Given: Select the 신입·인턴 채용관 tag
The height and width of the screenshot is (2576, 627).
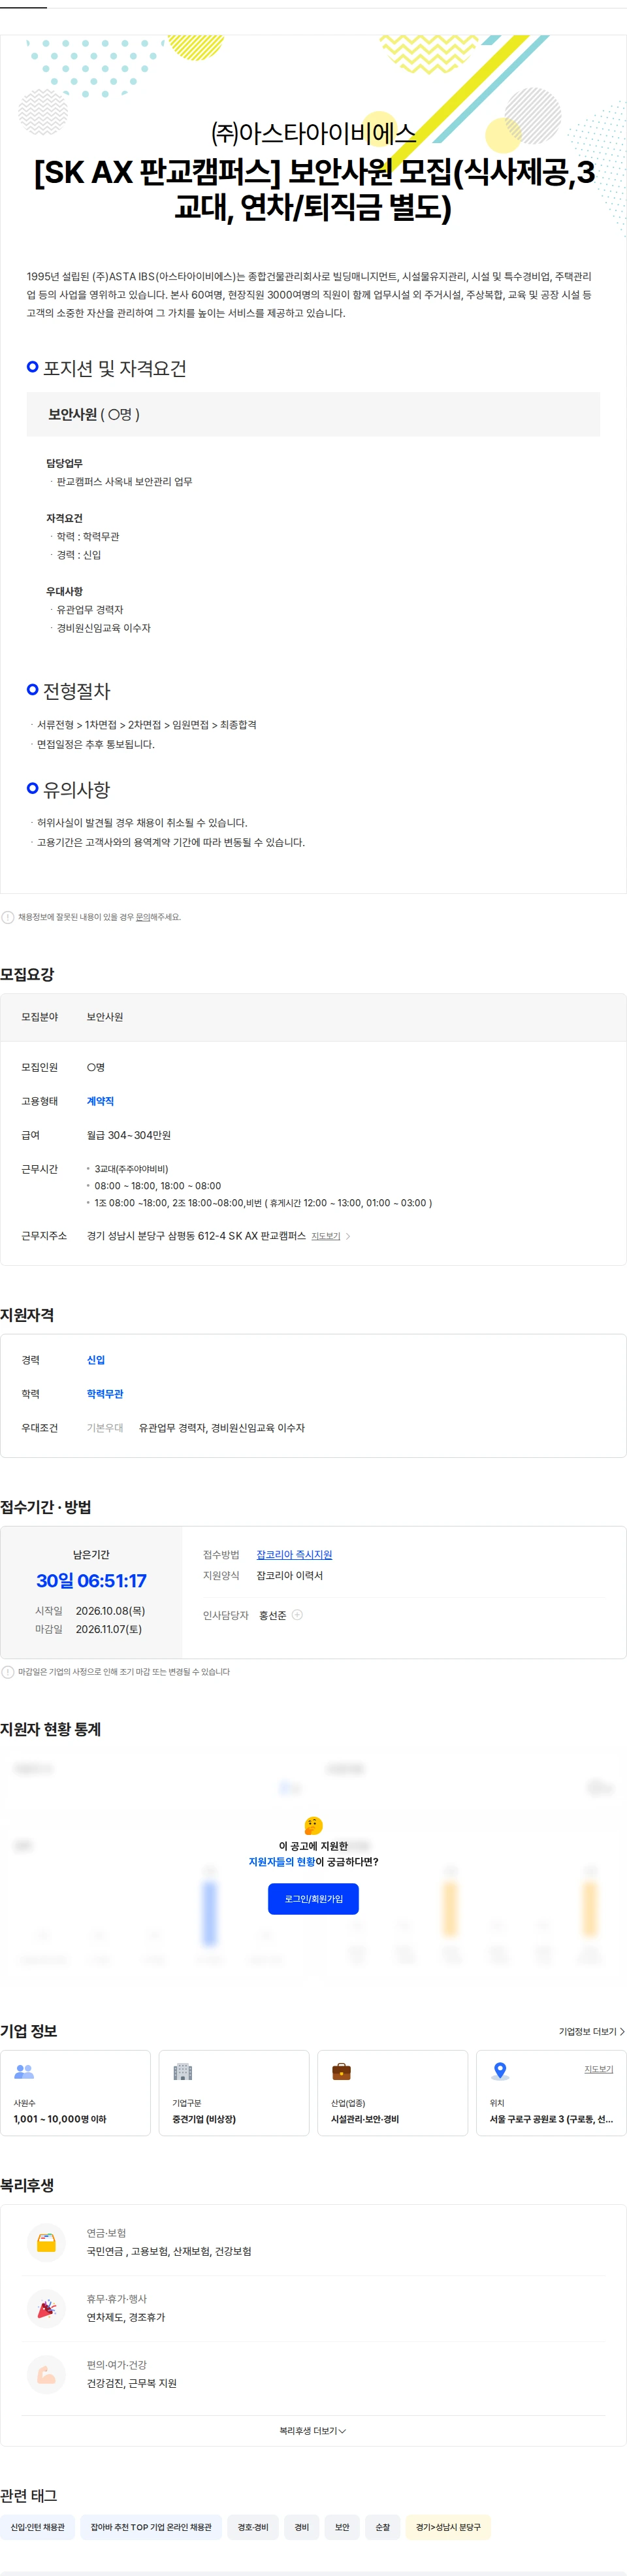Looking at the screenshot, I should point(37,2527).
